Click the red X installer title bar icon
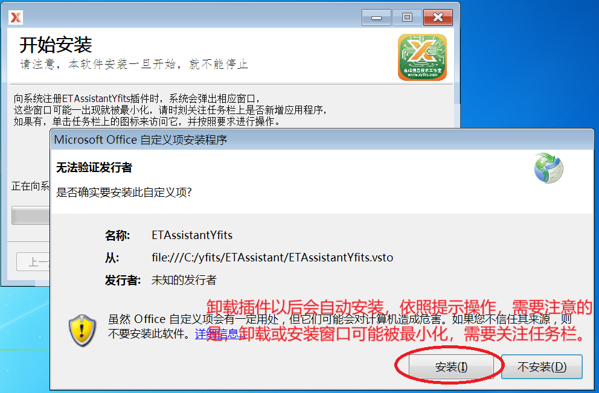 [x=16, y=18]
